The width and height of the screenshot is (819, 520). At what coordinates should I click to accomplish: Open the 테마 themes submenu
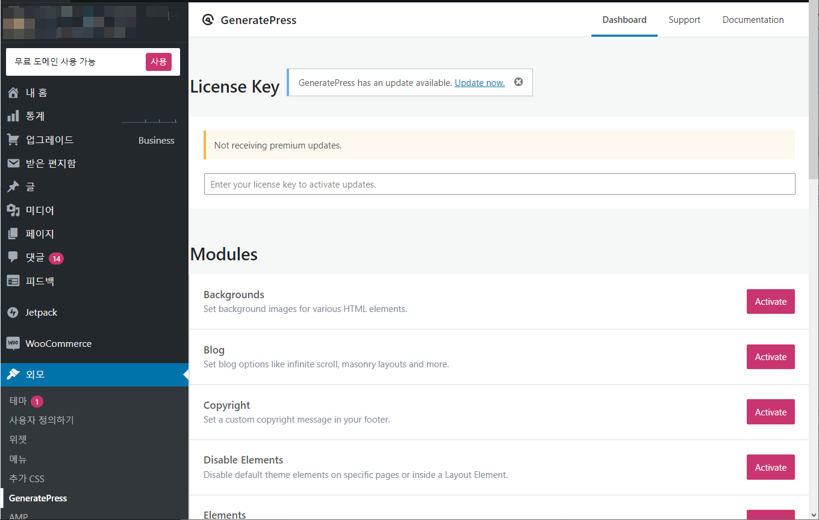point(18,401)
